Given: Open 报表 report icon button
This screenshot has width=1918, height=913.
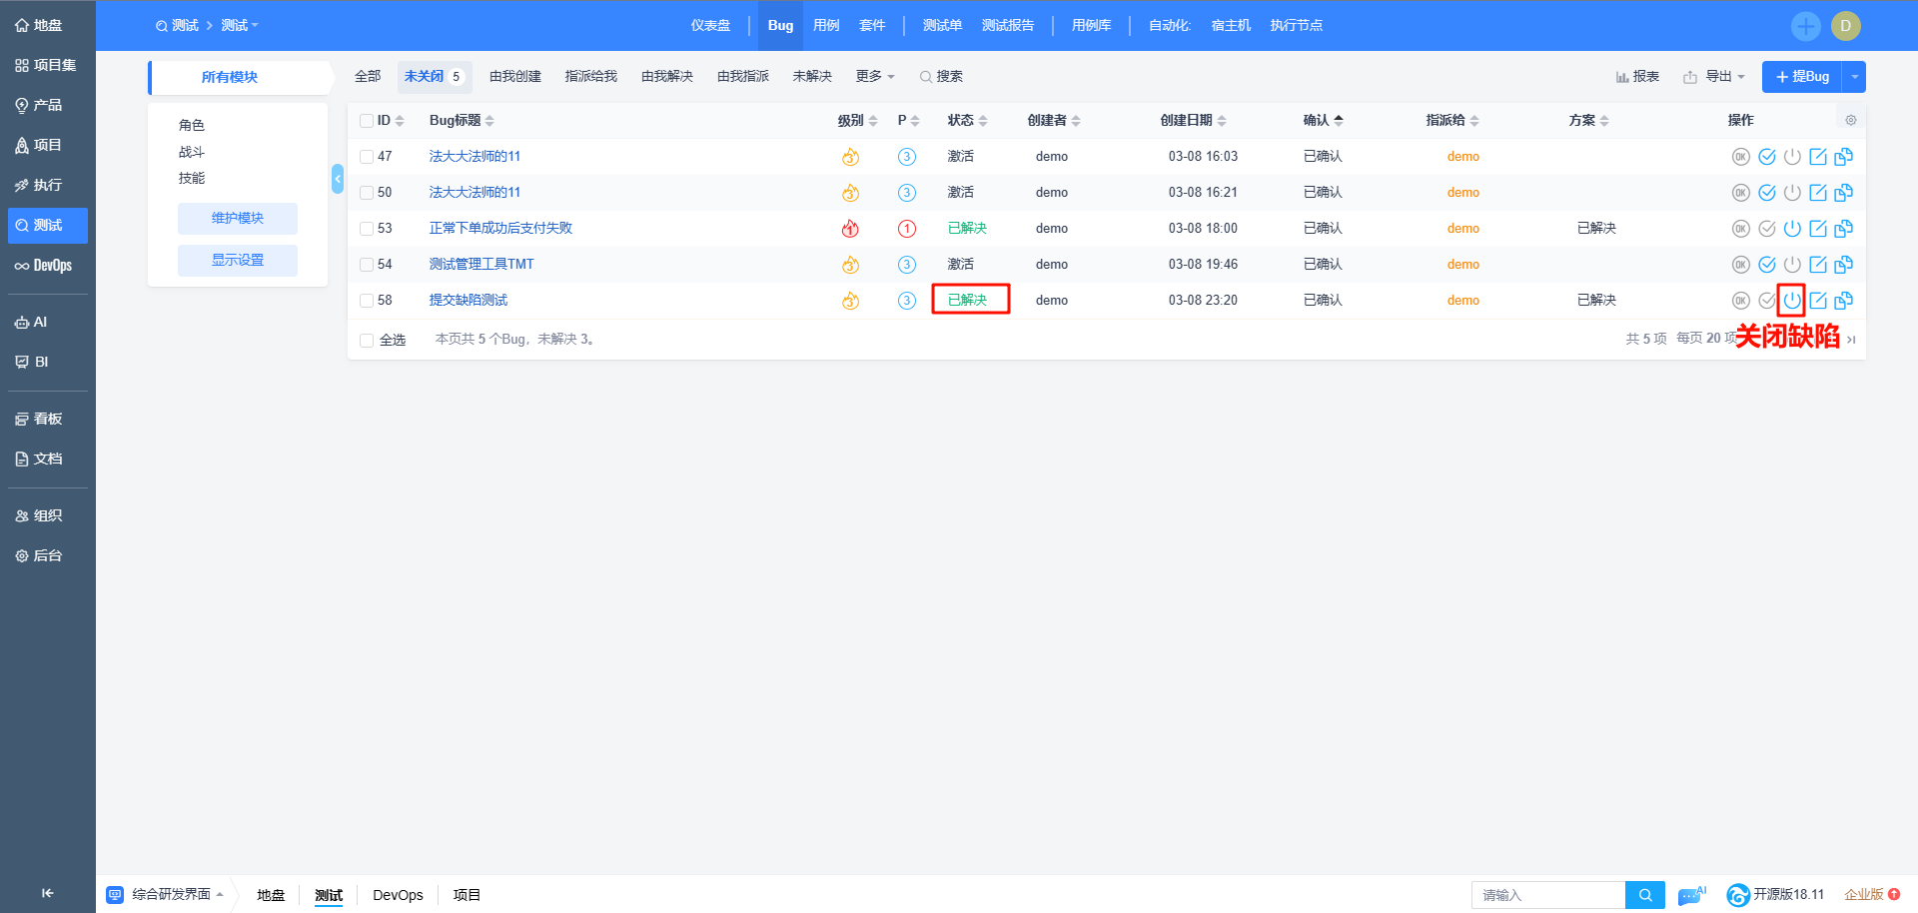Looking at the screenshot, I should pyautogui.click(x=1638, y=77).
